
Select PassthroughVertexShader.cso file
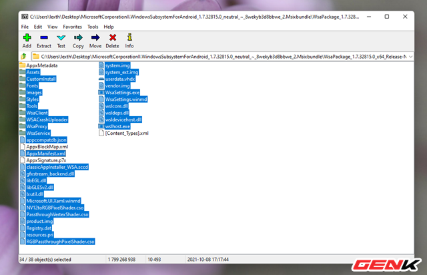[x=54, y=214]
